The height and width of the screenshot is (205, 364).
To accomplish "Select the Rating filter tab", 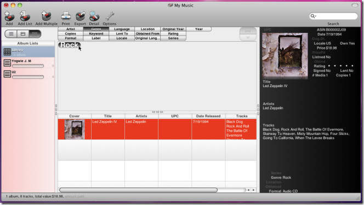I will [x=173, y=33].
